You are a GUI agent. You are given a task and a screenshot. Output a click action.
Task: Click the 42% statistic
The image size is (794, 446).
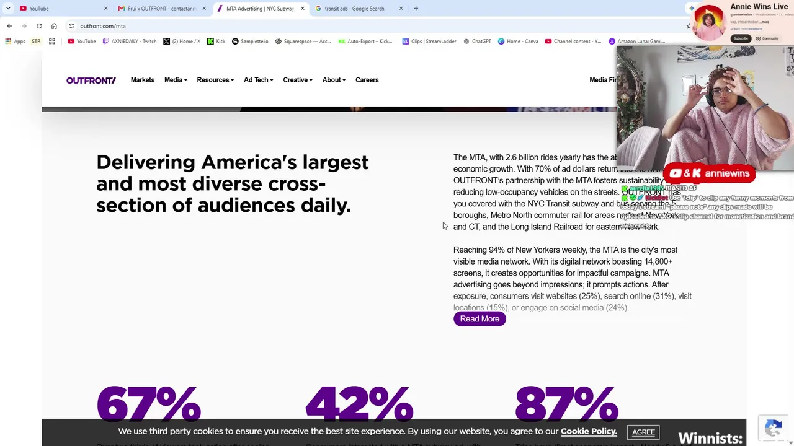click(359, 404)
